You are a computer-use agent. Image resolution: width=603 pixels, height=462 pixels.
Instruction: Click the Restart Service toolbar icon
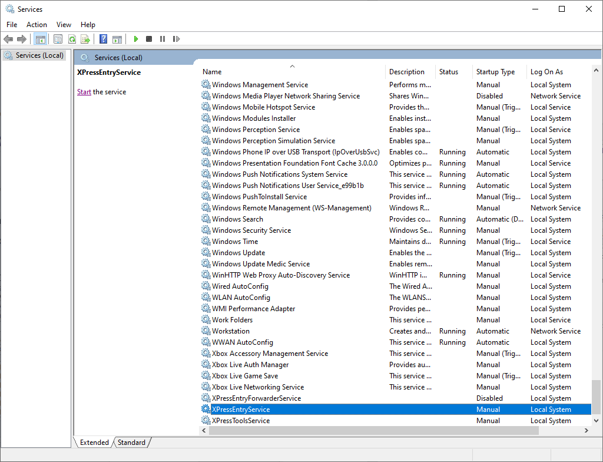pos(176,39)
